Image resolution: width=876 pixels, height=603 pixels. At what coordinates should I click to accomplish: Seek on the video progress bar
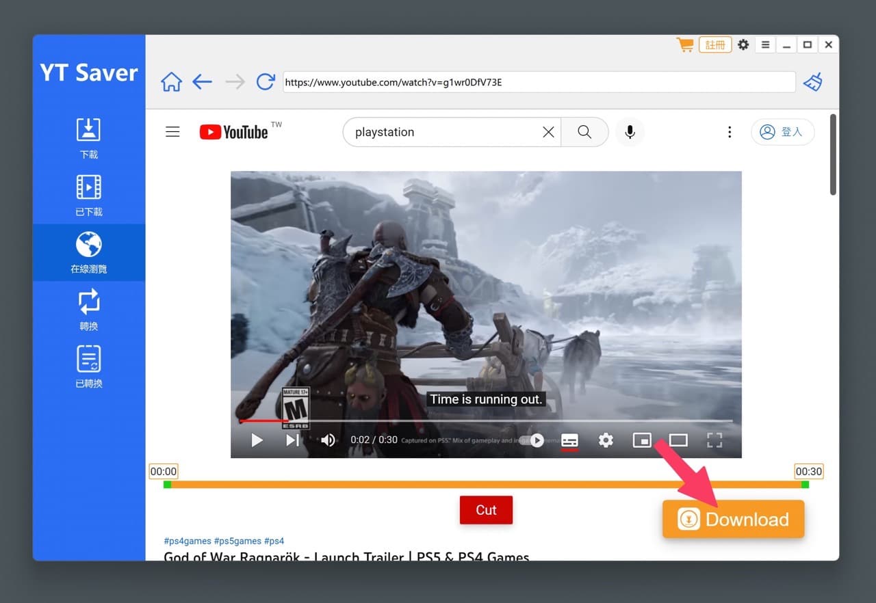[486, 420]
